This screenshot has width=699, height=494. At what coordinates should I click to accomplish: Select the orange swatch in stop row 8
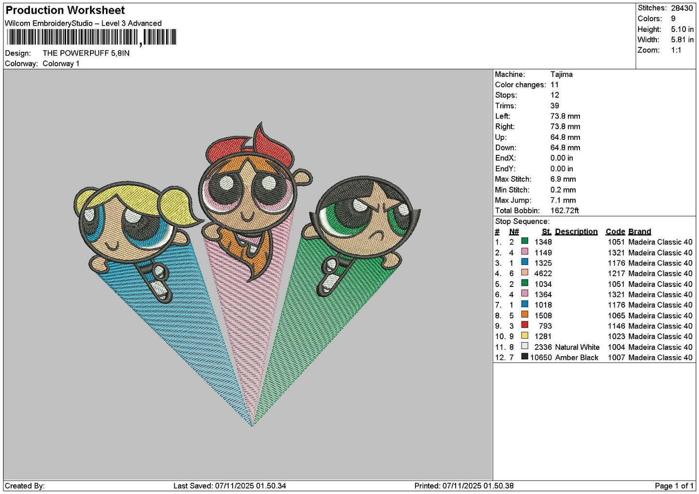[x=524, y=314]
